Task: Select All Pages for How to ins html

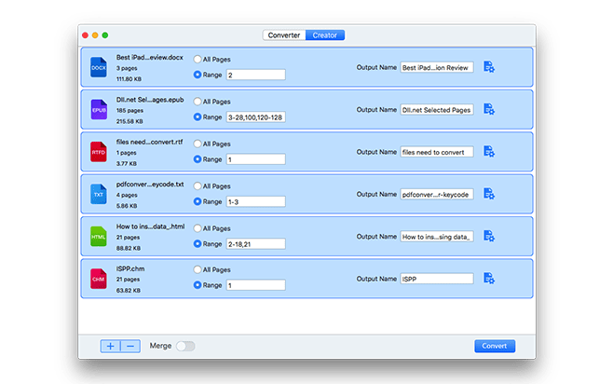Action: click(x=198, y=228)
